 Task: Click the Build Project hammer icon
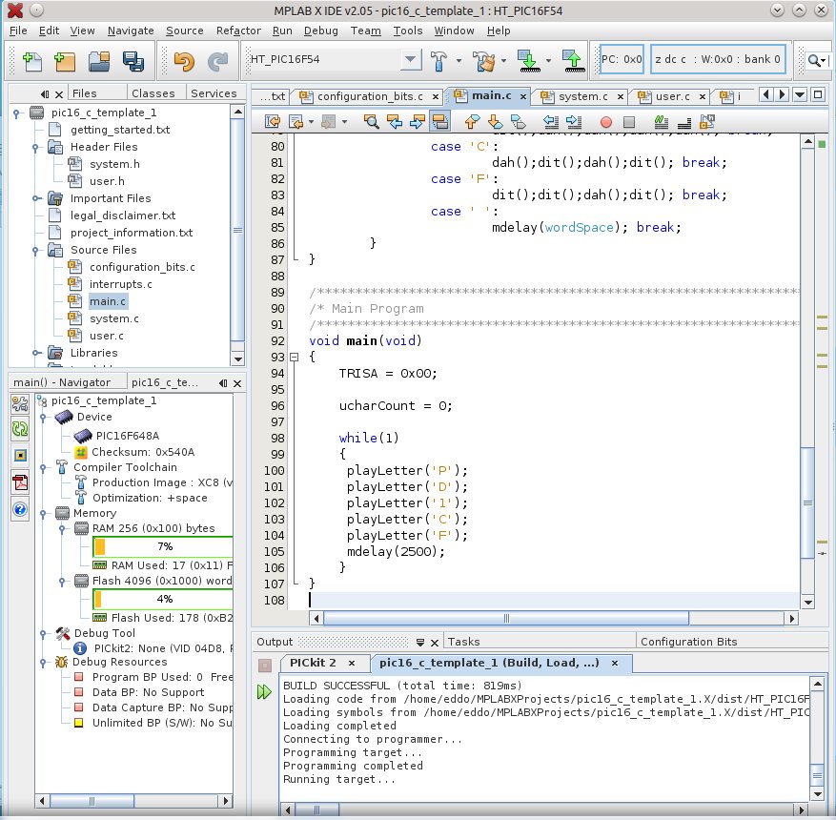coord(439,62)
